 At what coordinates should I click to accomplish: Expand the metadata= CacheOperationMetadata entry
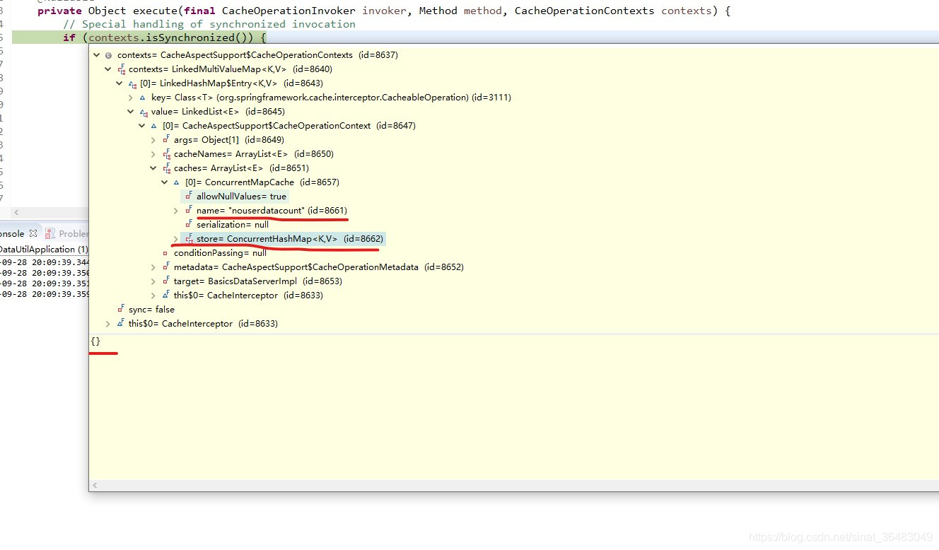coord(153,267)
